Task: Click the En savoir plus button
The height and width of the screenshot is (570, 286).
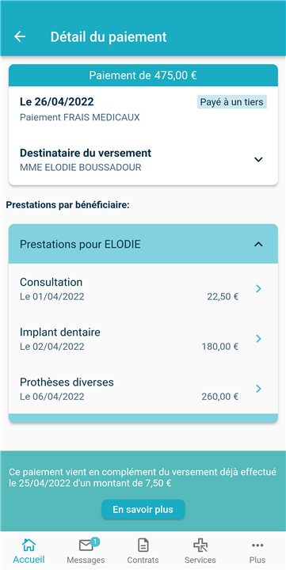Action: click(143, 509)
